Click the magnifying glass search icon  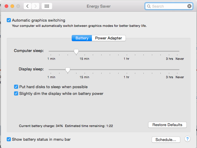(x=149, y=6)
